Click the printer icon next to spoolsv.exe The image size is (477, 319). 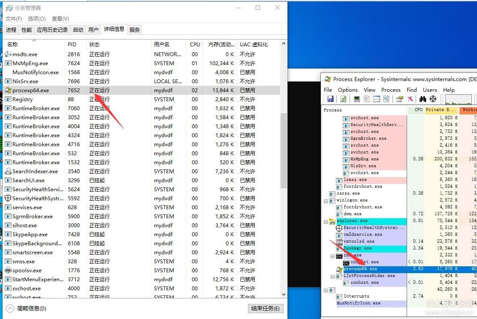click(x=8, y=271)
